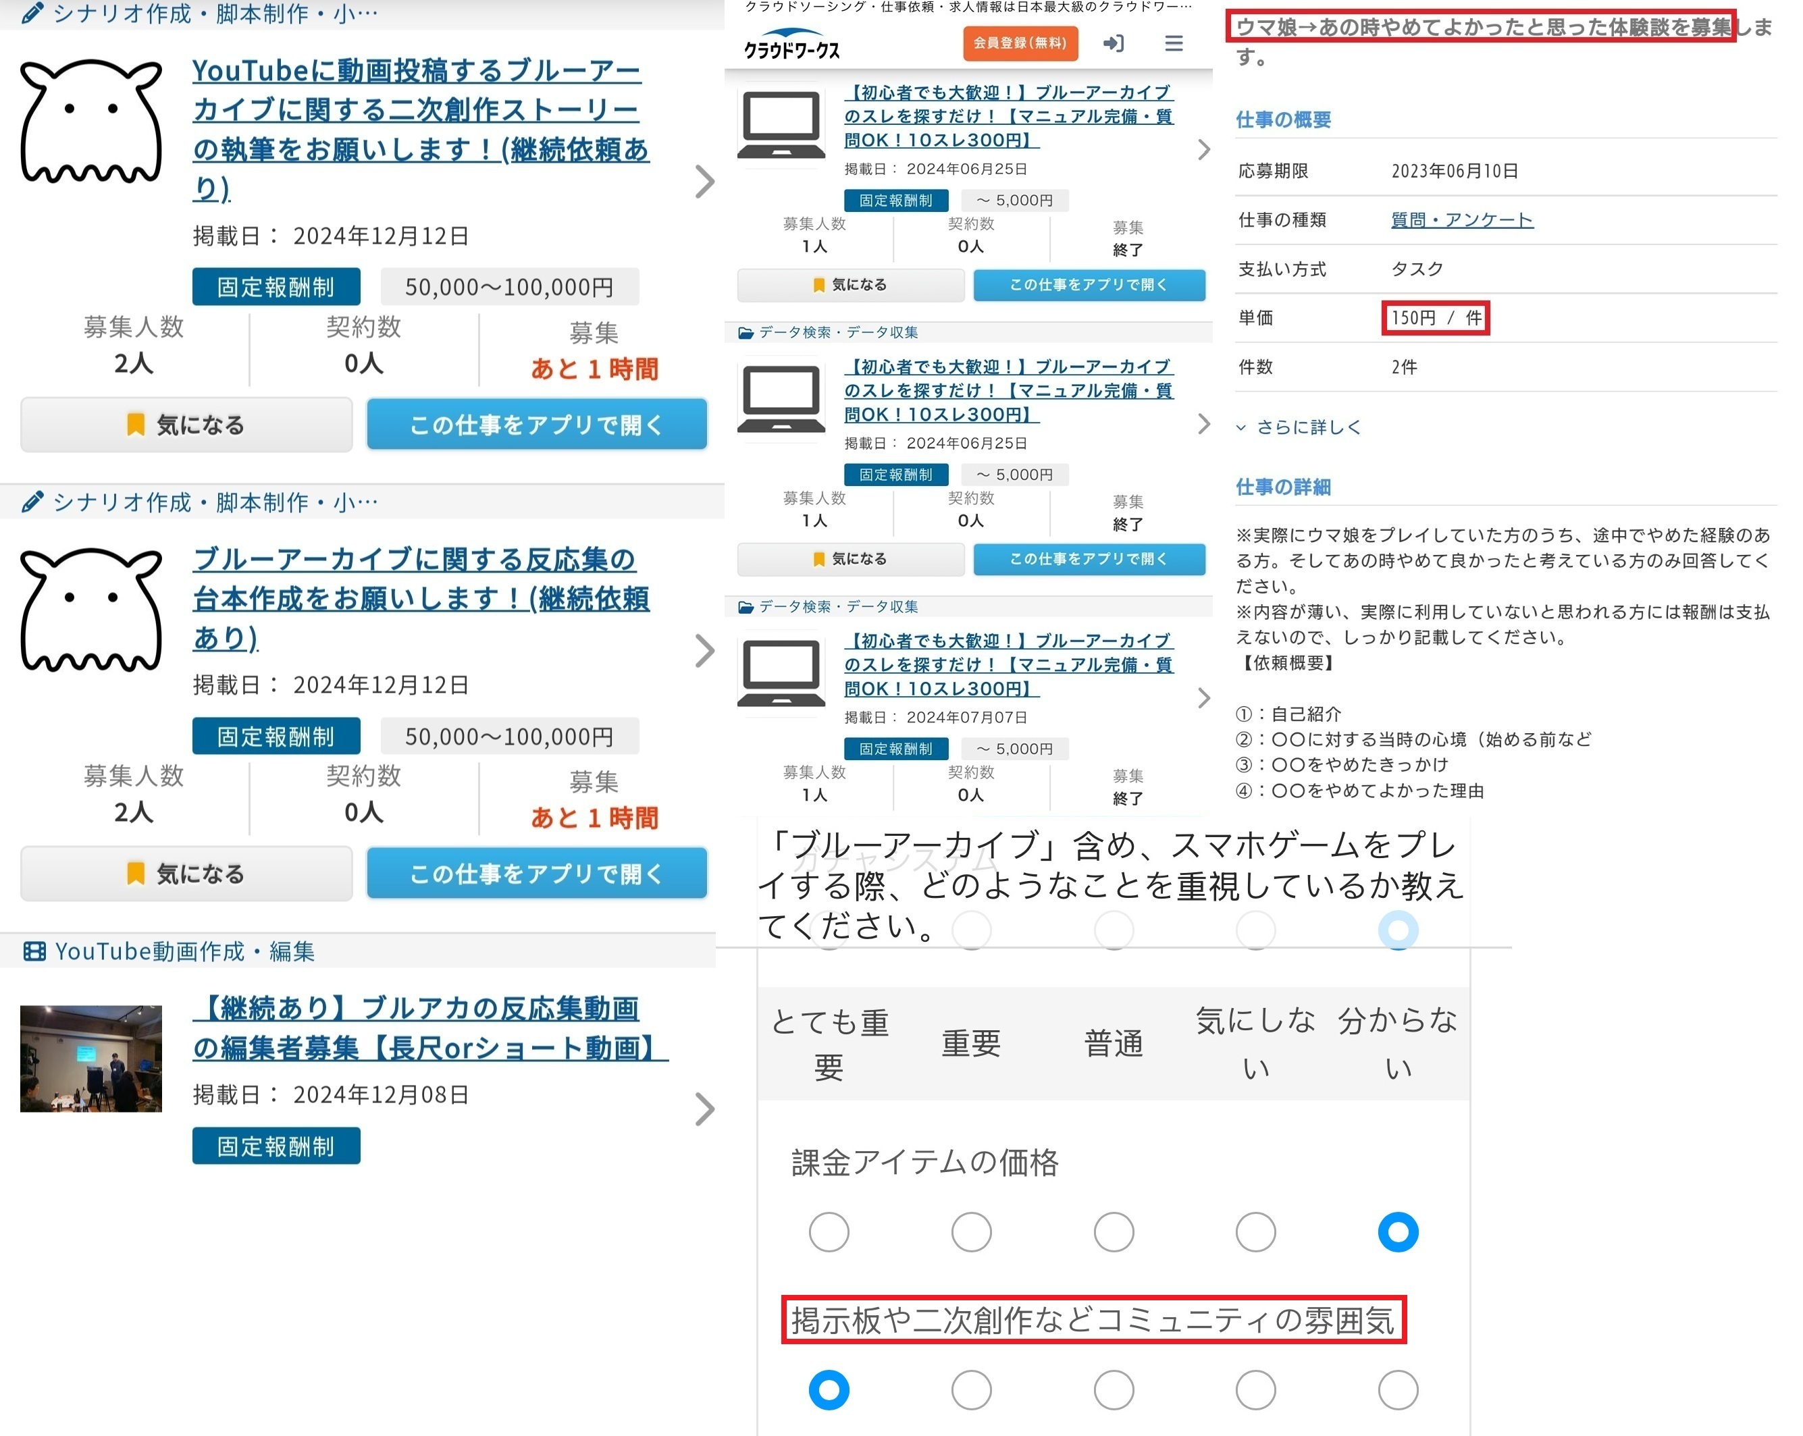This screenshot has height=1436, width=1803.
Task: Click the pencil icon beside top シナリオ作成 category
Action: coord(32,14)
